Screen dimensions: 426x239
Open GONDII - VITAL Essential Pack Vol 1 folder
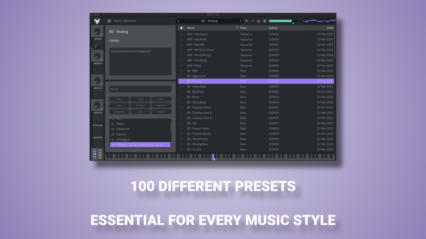[x=140, y=145]
